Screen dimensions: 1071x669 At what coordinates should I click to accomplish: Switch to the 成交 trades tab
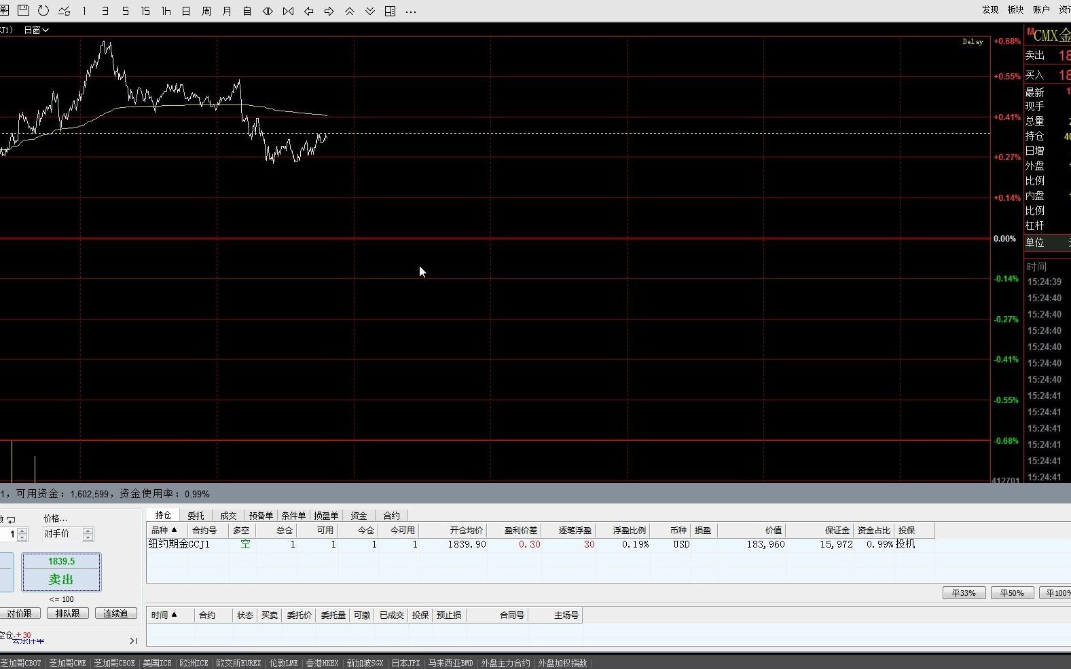coord(228,516)
